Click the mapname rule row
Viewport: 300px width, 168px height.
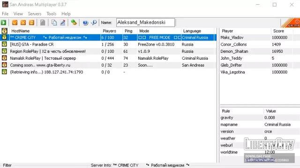pyautogui.click(x=260, y=125)
